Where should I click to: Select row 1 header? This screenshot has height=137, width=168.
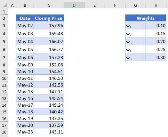4,11
